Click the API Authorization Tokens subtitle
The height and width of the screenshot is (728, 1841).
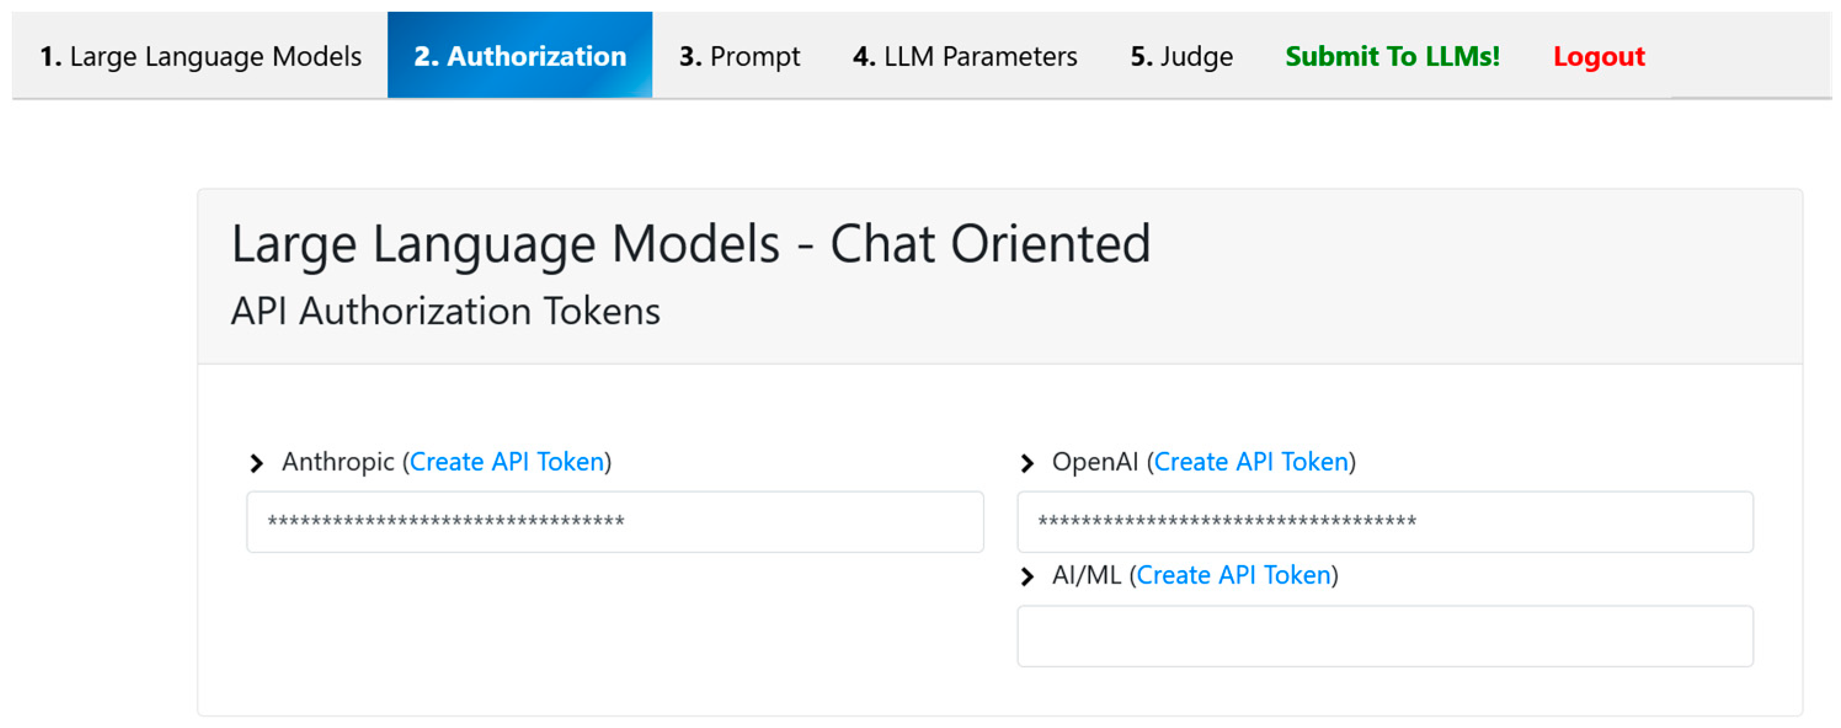[445, 312]
